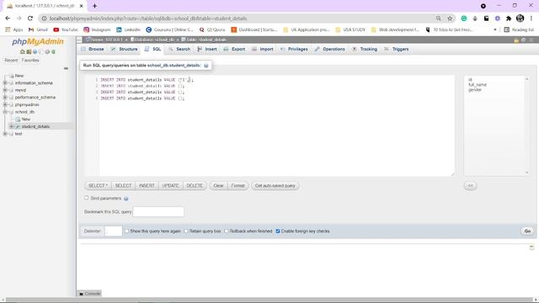Enable the Retain query box checkbox
This screenshot has height=303, width=539.
(186, 231)
